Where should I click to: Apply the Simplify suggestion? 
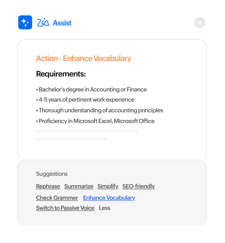coord(108,186)
